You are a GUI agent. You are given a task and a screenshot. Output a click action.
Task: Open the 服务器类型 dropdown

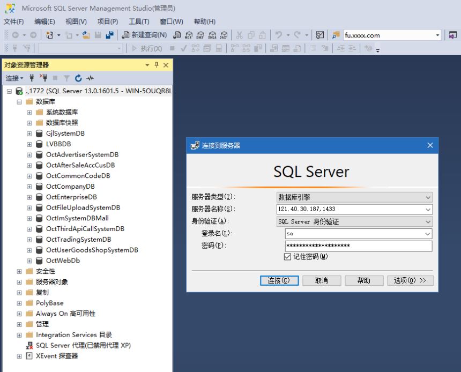coord(428,197)
